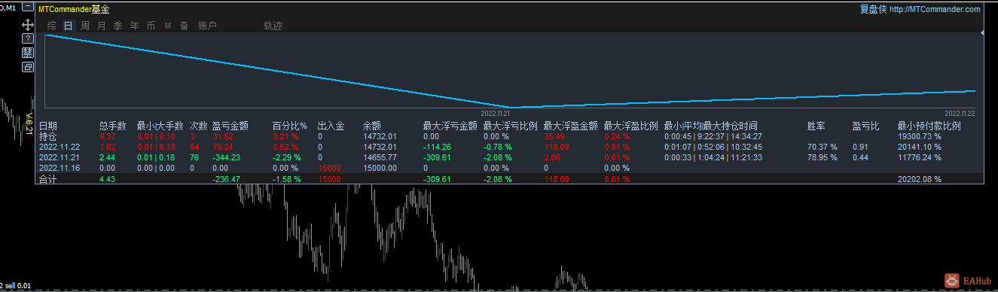Switch to the 季 quarterly tab
The image size is (998, 292).
(118, 26)
